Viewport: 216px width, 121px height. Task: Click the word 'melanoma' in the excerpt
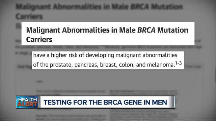point(161,65)
